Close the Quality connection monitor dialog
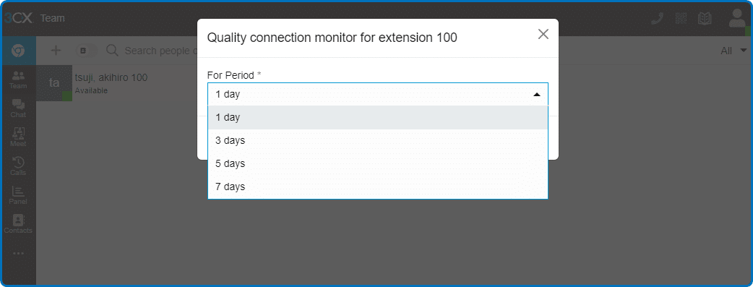This screenshot has width=753, height=287. point(543,34)
